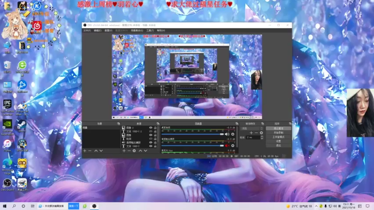This screenshot has height=210, width=374.
Task: Remove selected source with minus icon
Action: coord(129,151)
